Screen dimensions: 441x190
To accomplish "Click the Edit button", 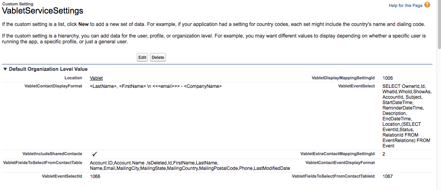I will click(142, 57).
